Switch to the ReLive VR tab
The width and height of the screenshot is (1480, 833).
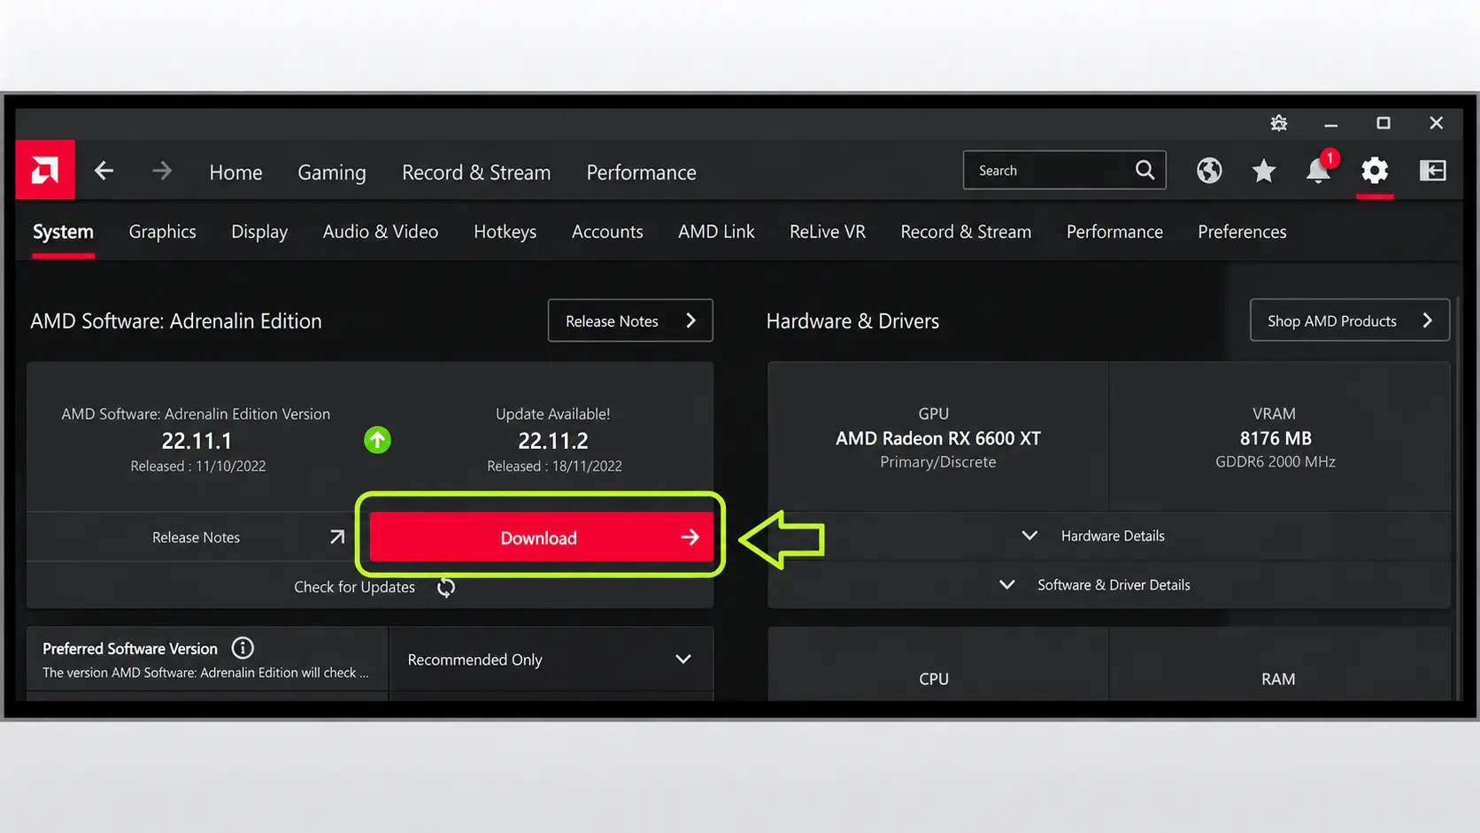[828, 232]
